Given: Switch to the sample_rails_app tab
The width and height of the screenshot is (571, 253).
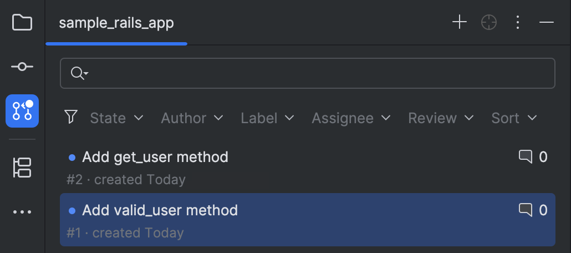Looking at the screenshot, I should coord(116,23).
